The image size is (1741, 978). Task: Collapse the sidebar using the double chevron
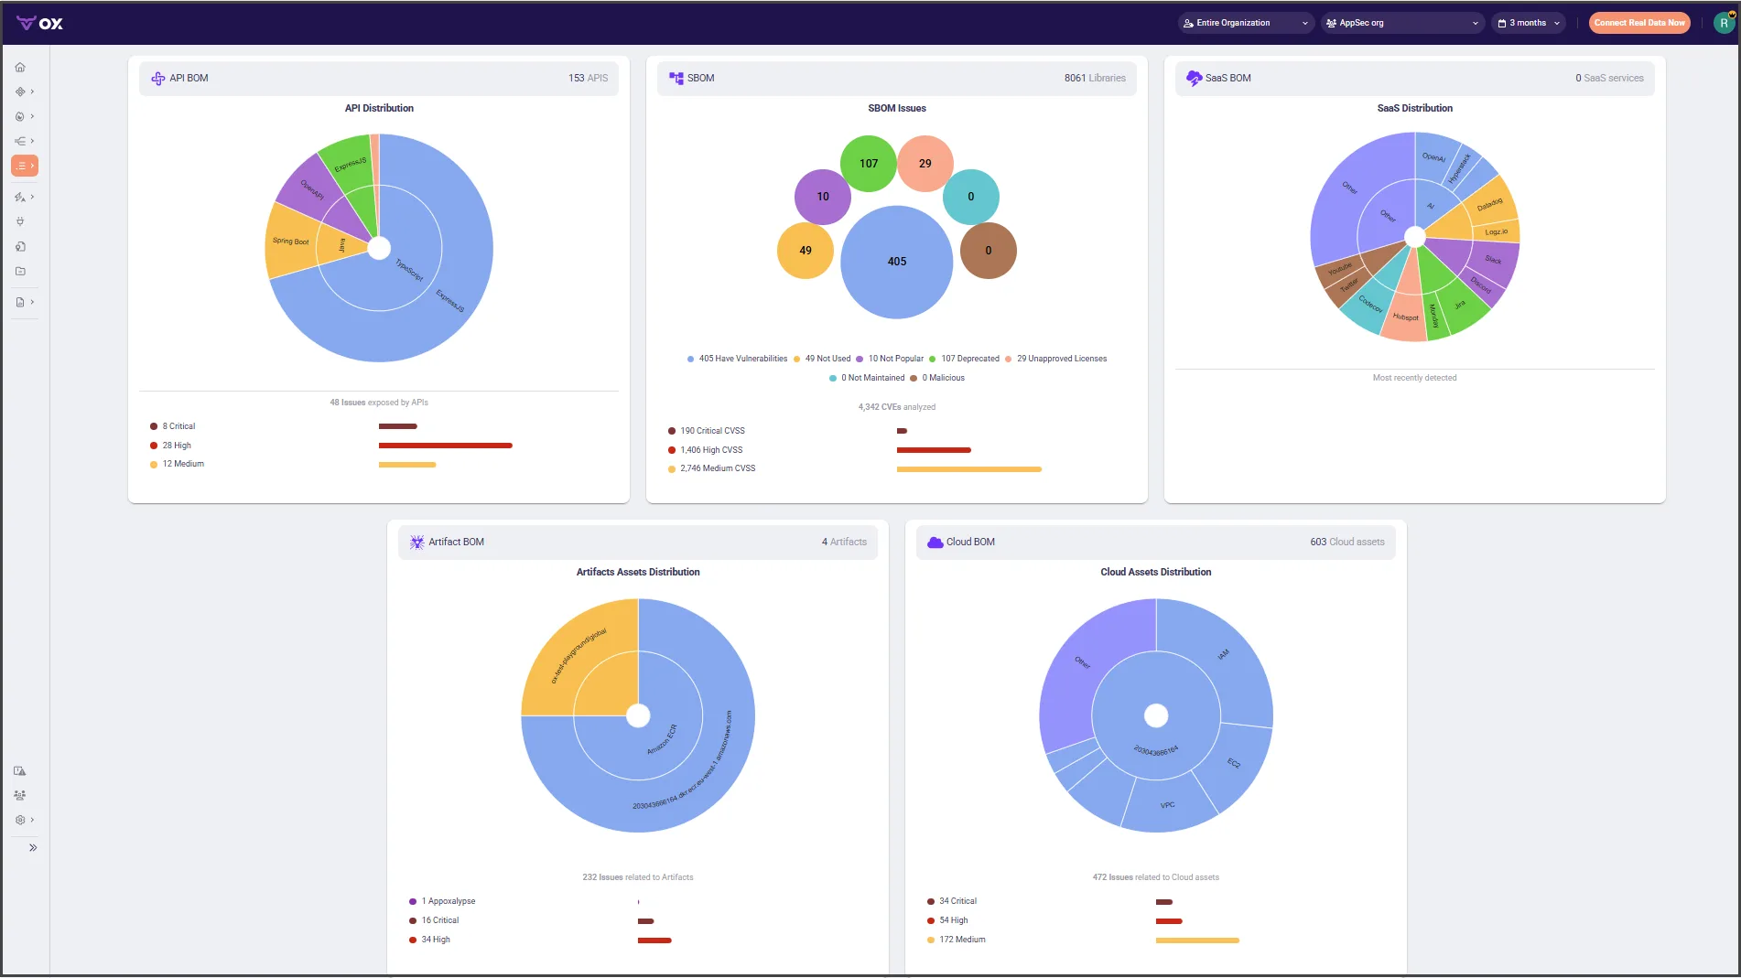[x=33, y=847]
